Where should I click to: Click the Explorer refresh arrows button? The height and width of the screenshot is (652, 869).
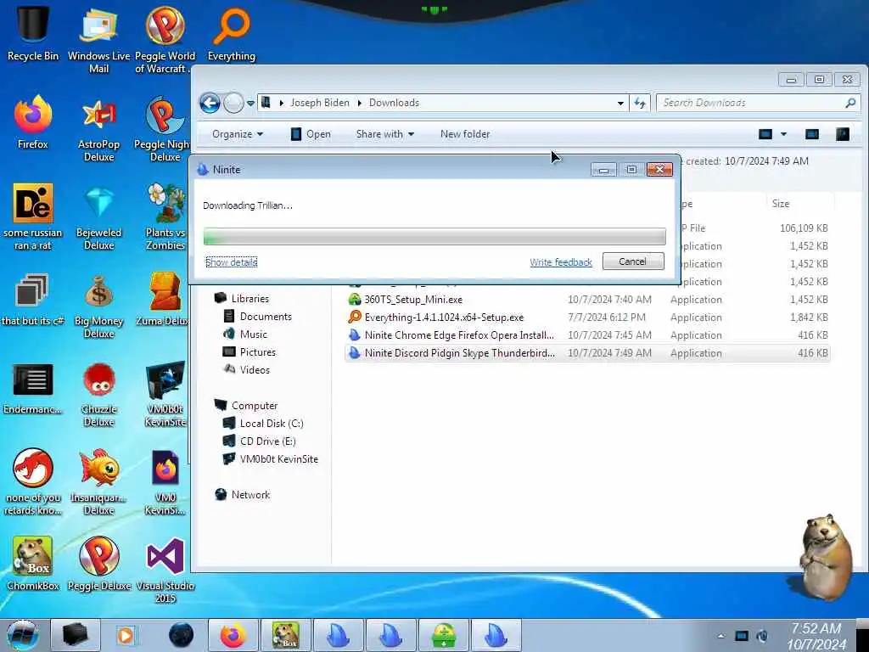(640, 103)
